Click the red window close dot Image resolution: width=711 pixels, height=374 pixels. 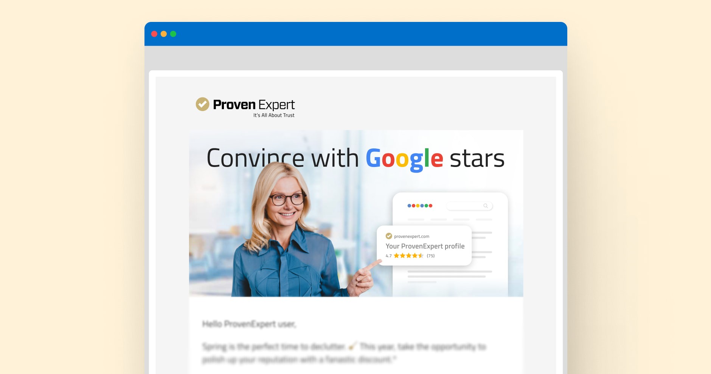point(154,34)
